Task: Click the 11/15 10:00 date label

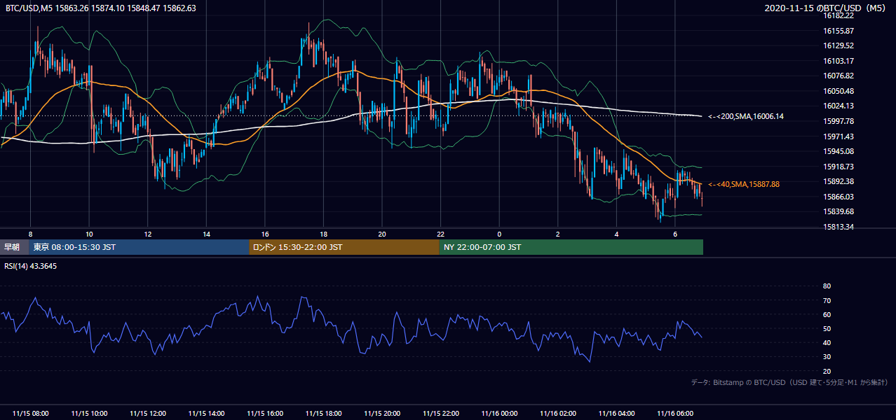Action: click(x=89, y=414)
